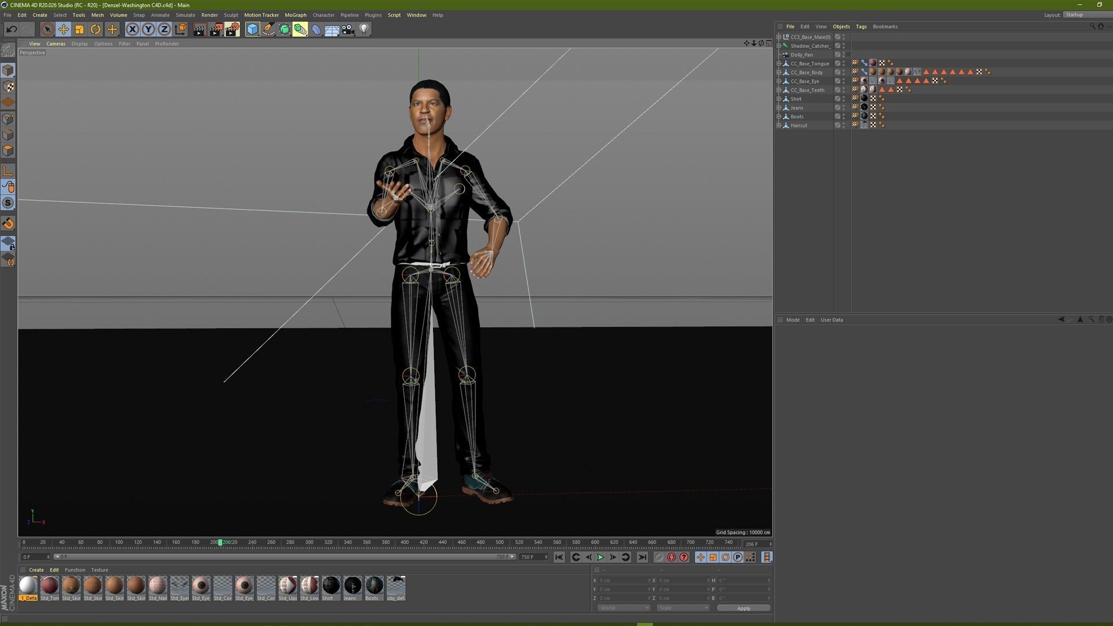The image size is (1113, 626).
Task: Toggle the Y axis lock
Action: pyautogui.click(x=148, y=29)
